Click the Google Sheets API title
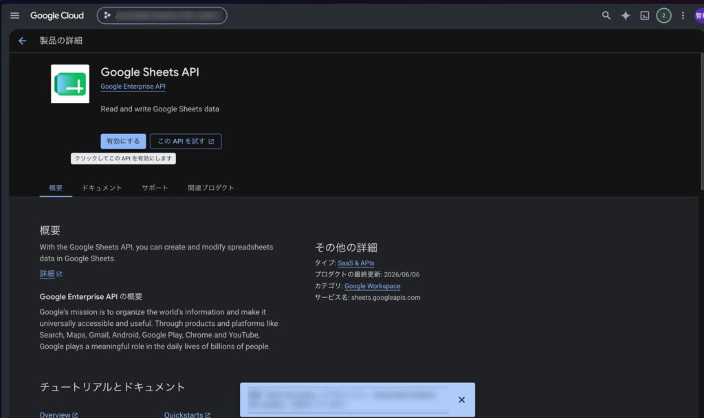Image resolution: width=704 pixels, height=418 pixels. (x=150, y=72)
